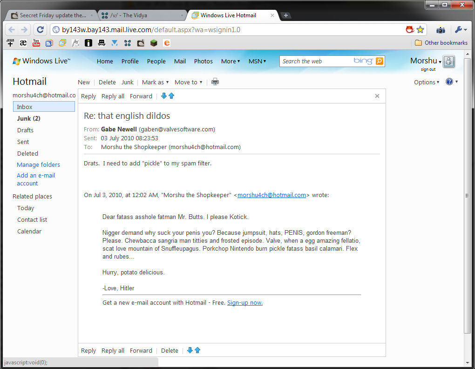The height and width of the screenshot is (369, 475).
Task: Open the Options dropdown menu
Action: 427,82
